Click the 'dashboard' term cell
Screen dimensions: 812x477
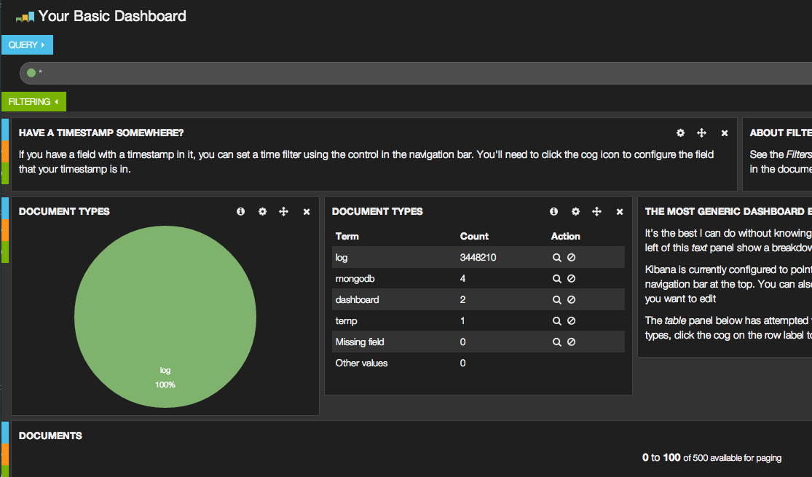[358, 300]
